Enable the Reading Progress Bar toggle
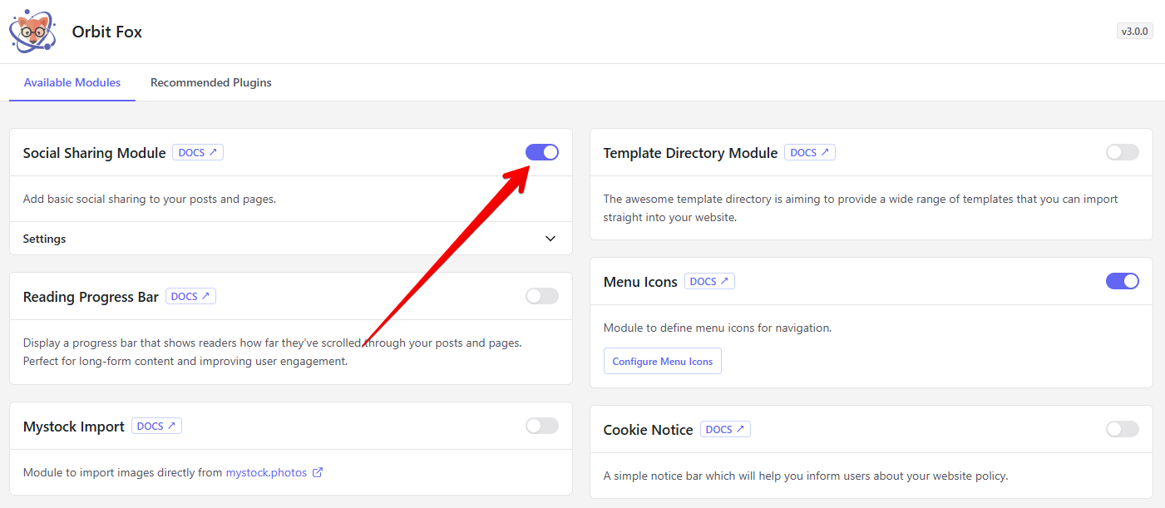The image size is (1165, 508). point(542,296)
